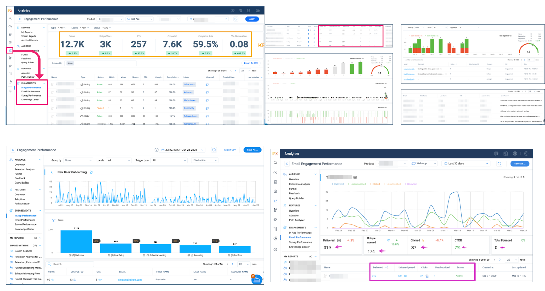Open Settings gear icon in Email Engagement window rail
Viewport: 545px width, 291px height.
(275, 249)
